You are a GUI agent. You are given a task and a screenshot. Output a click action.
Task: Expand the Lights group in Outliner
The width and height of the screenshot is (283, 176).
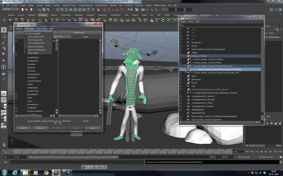click(x=181, y=76)
